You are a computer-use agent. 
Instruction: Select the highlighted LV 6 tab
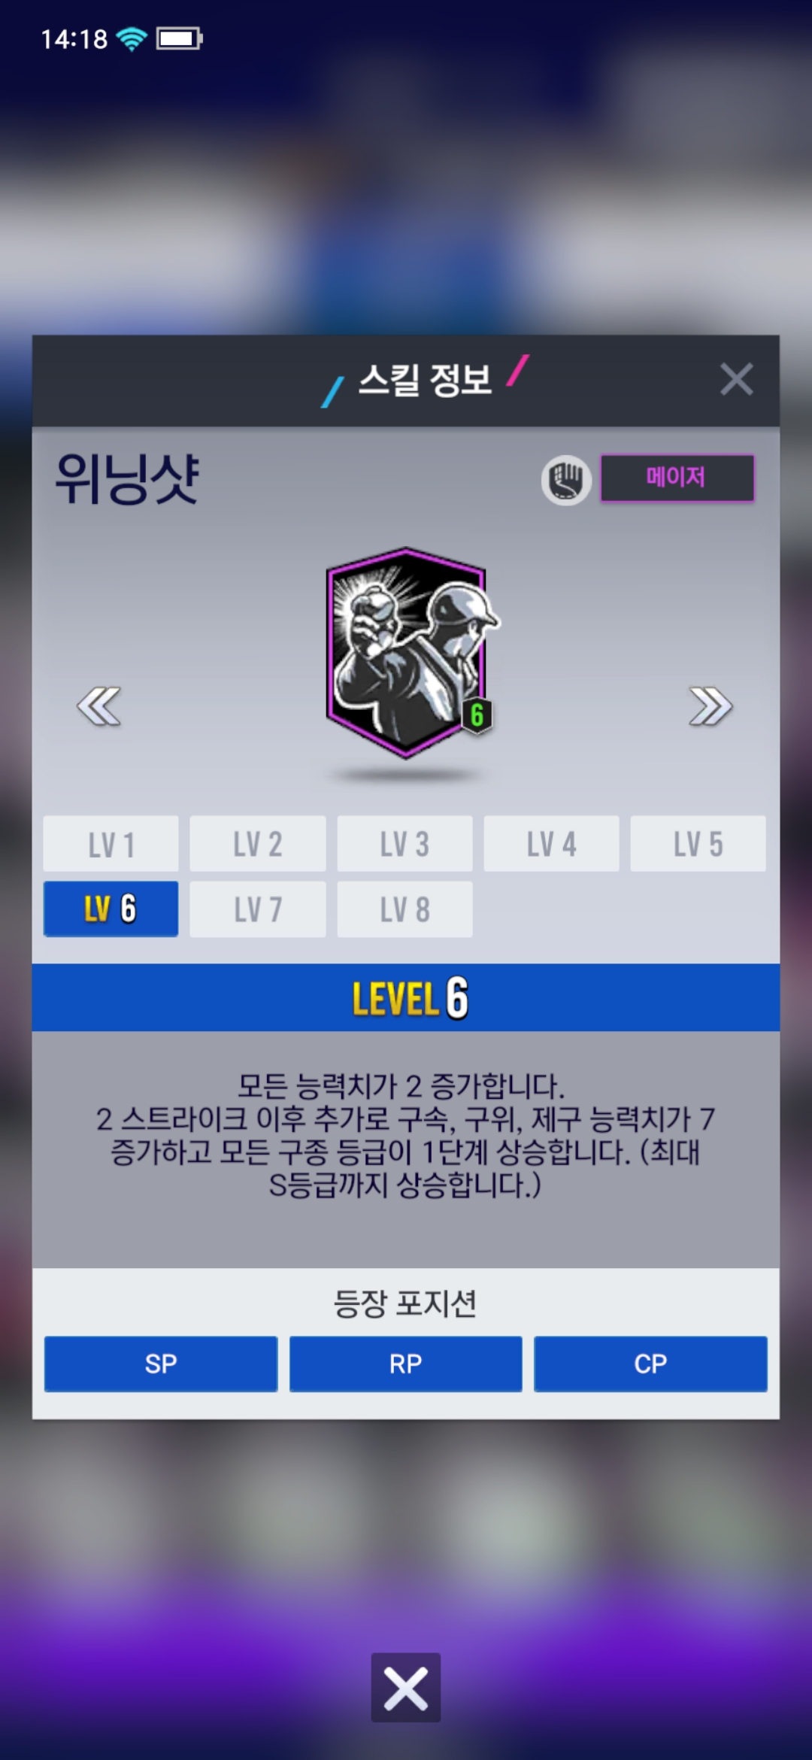pyautogui.click(x=111, y=909)
